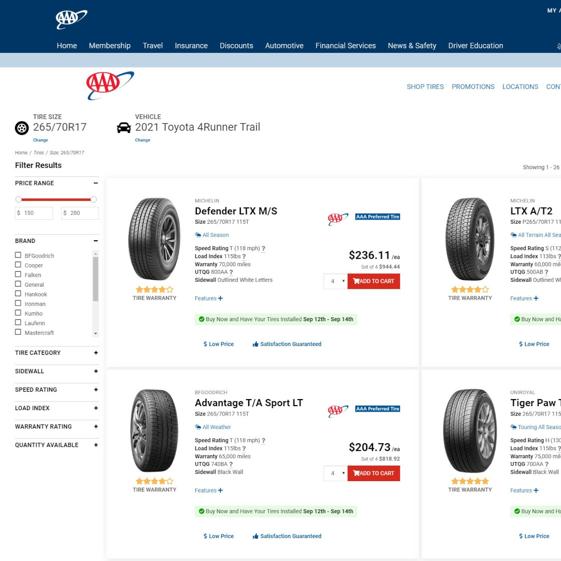The width and height of the screenshot is (561, 561).
Task: Click the AAA Preferred Tire badge on Advantage T/A
Action: click(x=378, y=409)
